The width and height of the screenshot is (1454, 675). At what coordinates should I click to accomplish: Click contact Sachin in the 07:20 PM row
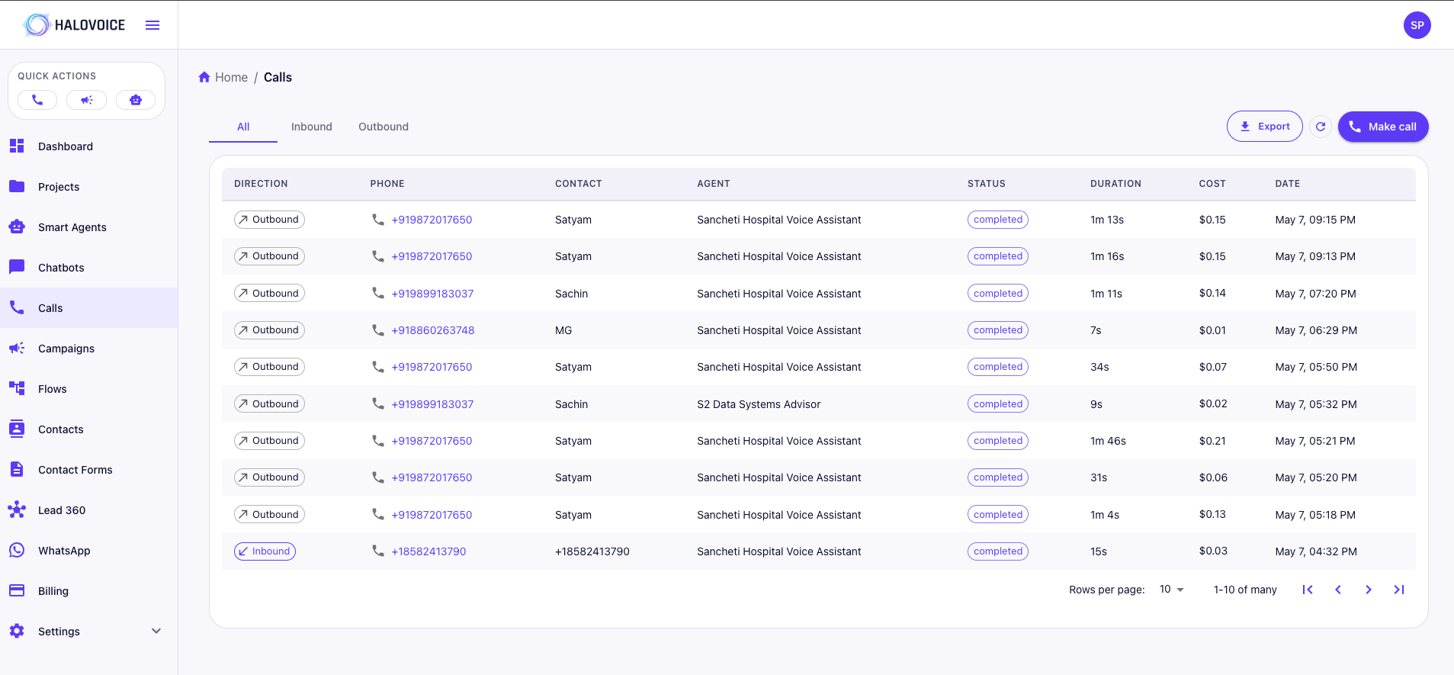tap(571, 294)
